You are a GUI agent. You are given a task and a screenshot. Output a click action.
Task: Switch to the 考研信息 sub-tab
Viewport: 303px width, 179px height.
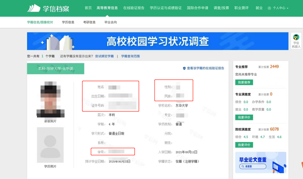[89, 22]
